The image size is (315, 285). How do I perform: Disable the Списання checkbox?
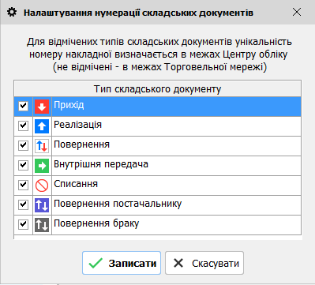tap(23, 185)
